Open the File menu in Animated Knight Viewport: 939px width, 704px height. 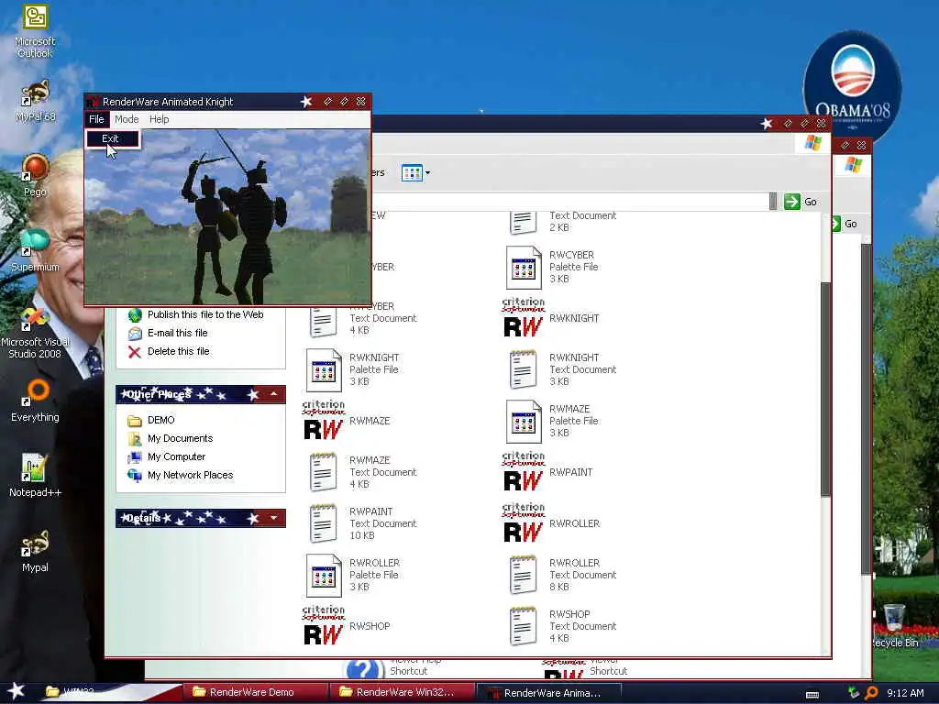click(x=96, y=119)
